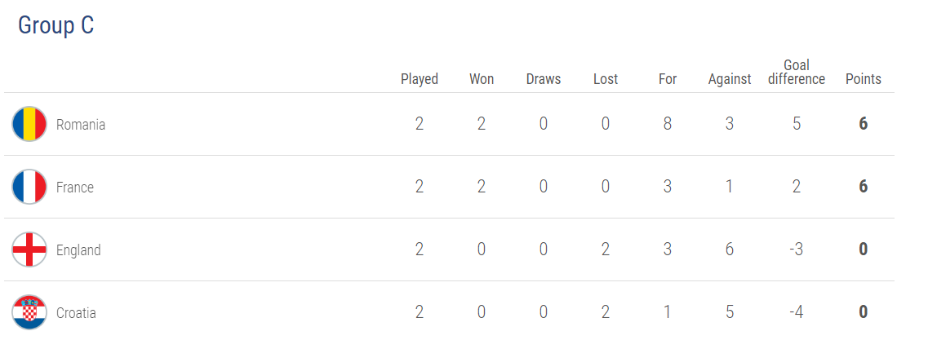Click the Won column header
Screen dimensions: 928x340
tap(482, 79)
